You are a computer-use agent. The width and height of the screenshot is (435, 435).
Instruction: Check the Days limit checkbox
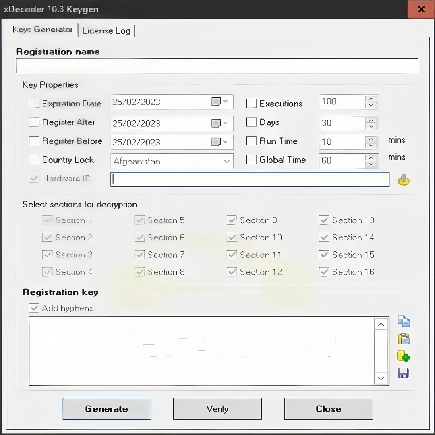(252, 122)
